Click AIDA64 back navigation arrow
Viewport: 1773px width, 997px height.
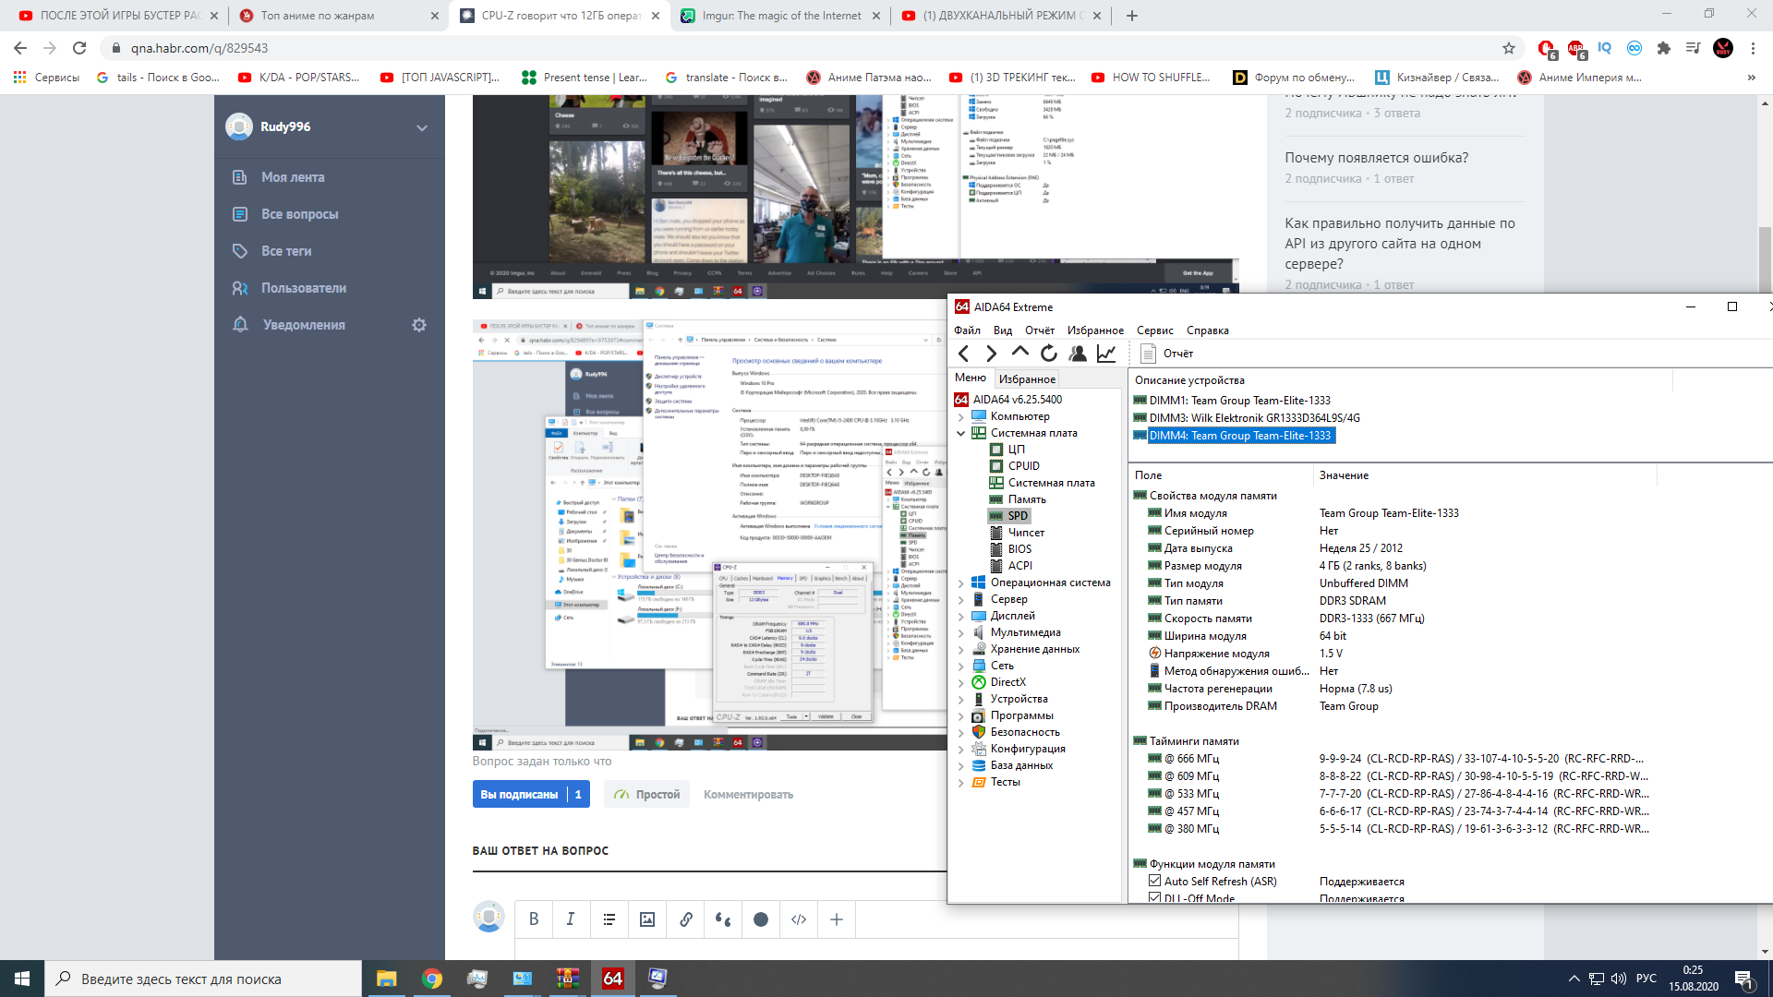pyautogui.click(x=964, y=354)
